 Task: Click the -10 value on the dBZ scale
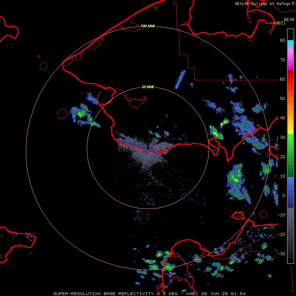281,215
